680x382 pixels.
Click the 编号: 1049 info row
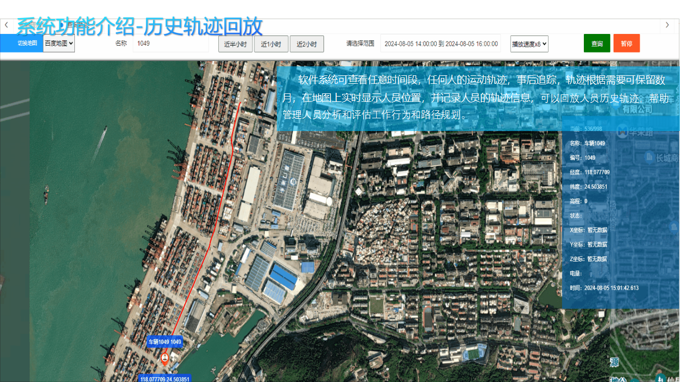click(582, 158)
